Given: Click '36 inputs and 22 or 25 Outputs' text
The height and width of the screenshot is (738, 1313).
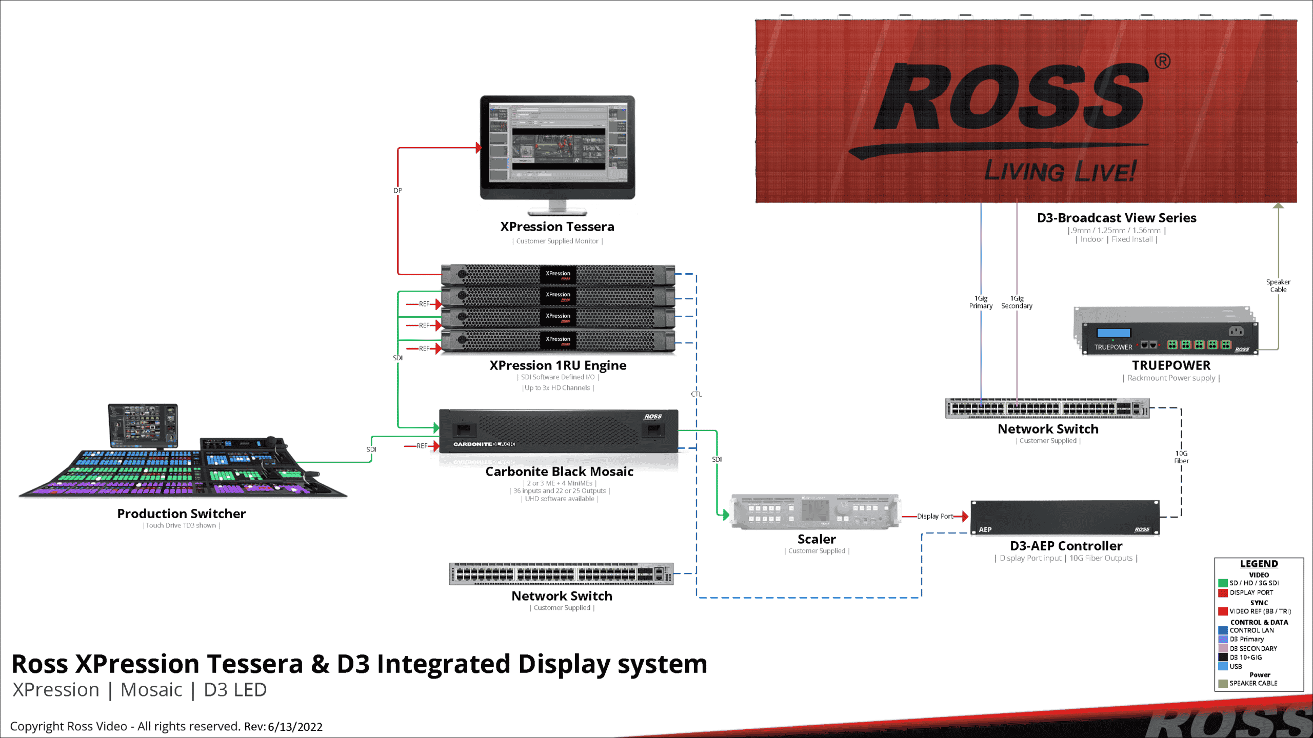Looking at the screenshot, I should 560,491.
